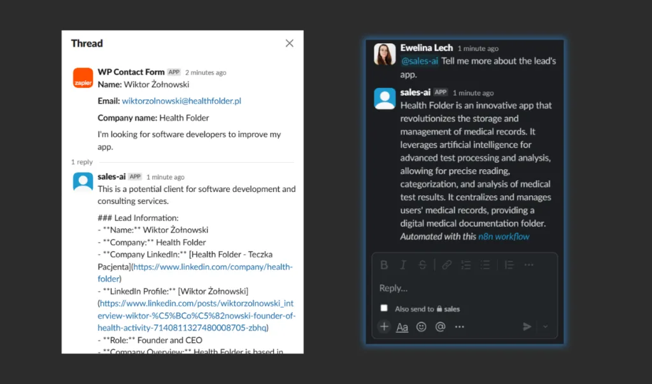
Task: Open Ewelina Lech's profile photo
Action: (x=385, y=54)
